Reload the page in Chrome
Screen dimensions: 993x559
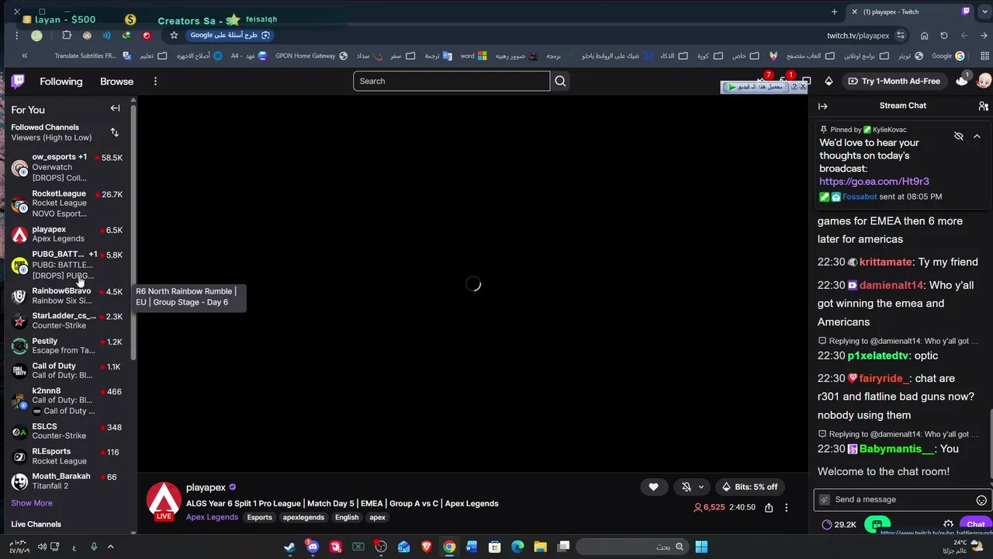coord(944,35)
